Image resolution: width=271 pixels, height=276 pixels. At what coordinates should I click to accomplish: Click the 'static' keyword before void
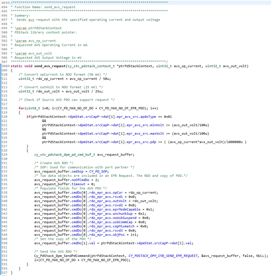tap(17, 66)
